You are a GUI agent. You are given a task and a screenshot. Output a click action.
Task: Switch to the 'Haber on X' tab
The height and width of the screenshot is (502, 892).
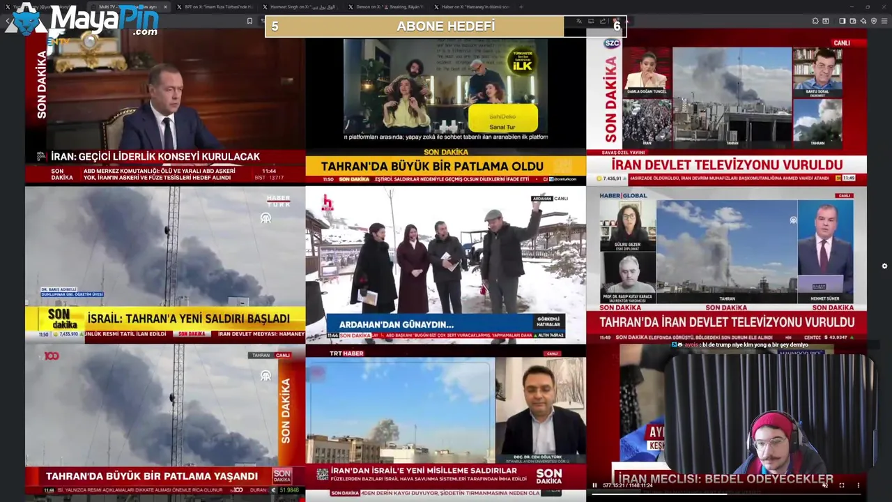471,7
